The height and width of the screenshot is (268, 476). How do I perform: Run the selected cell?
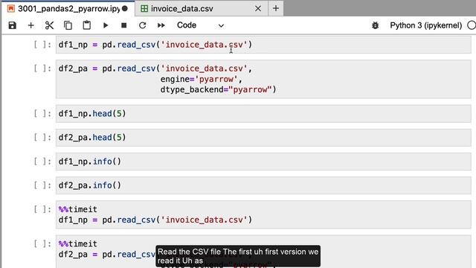(x=106, y=25)
